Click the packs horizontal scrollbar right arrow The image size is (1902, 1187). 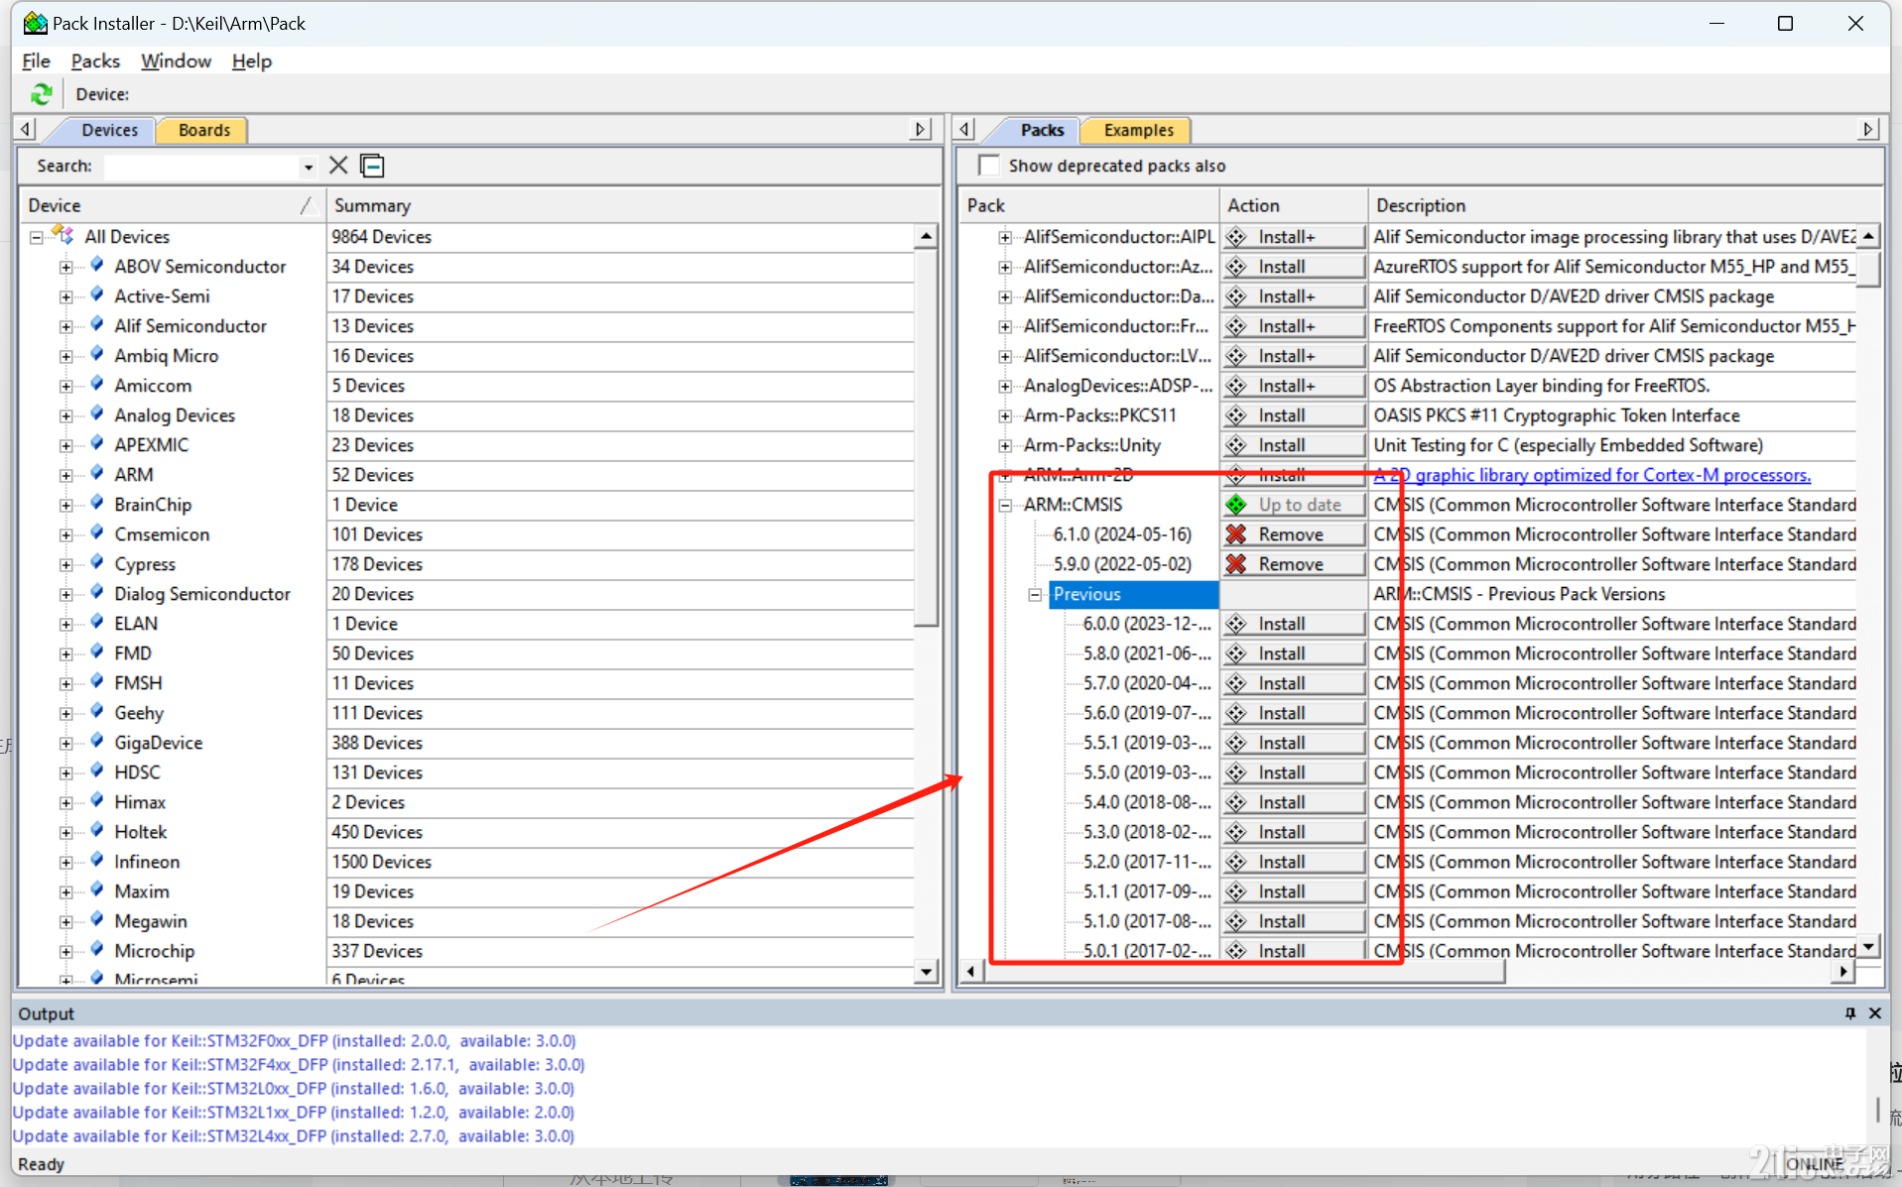[1843, 971]
